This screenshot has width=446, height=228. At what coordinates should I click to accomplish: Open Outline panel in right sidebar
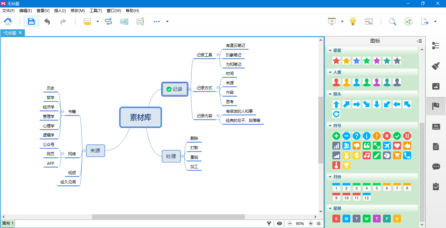click(x=436, y=46)
